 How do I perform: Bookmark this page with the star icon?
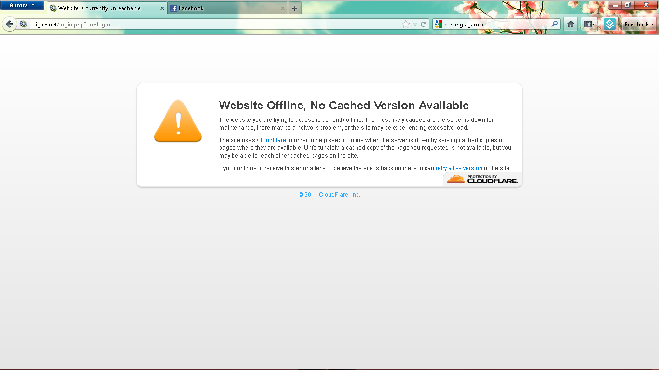(406, 24)
